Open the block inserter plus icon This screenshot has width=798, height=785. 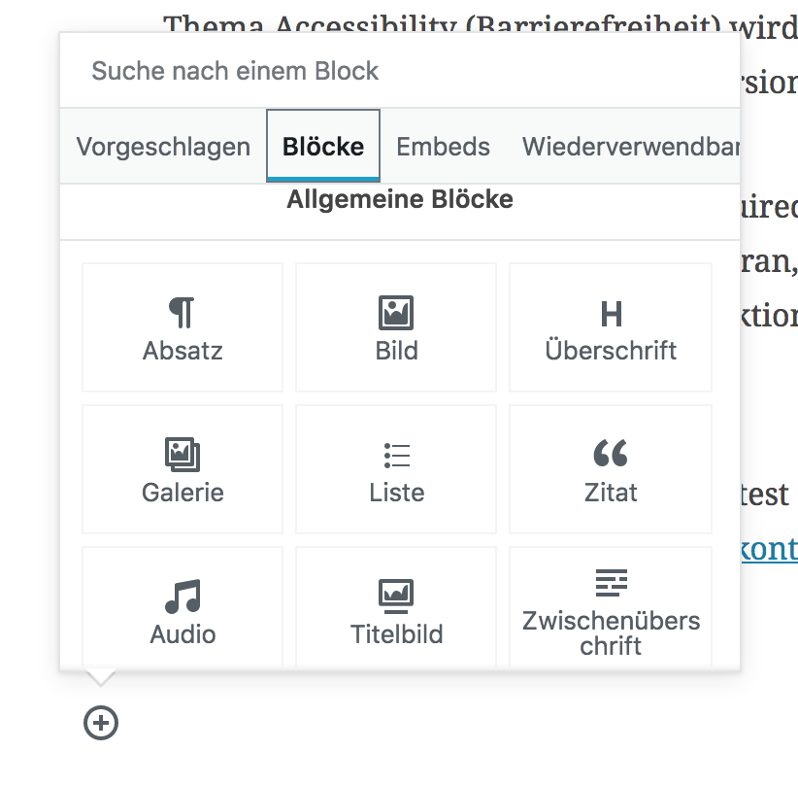[100, 723]
